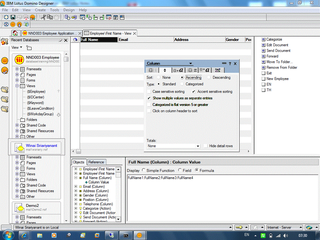This screenshot has height=240, width=320.
Task: Uncheck Accent sensitive sorting
Action: pos(194,92)
